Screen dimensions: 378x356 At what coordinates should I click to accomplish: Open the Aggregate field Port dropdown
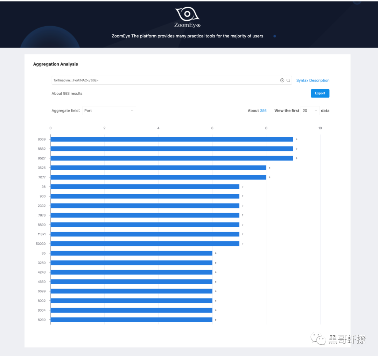tap(109, 111)
